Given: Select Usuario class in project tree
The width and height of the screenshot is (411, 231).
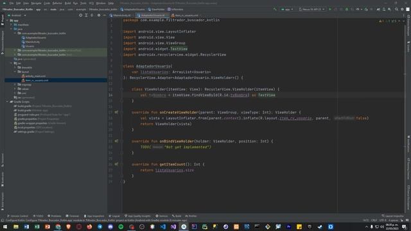Looking at the screenshot, I should pyautogui.click(x=30, y=46).
